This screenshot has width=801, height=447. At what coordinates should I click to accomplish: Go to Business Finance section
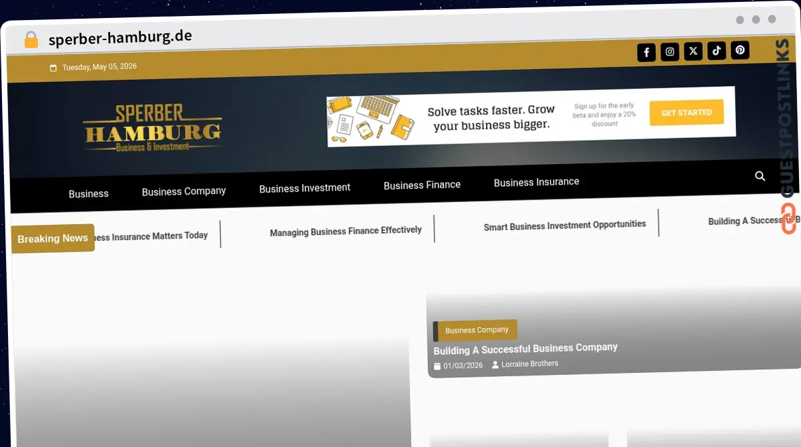tap(422, 185)
